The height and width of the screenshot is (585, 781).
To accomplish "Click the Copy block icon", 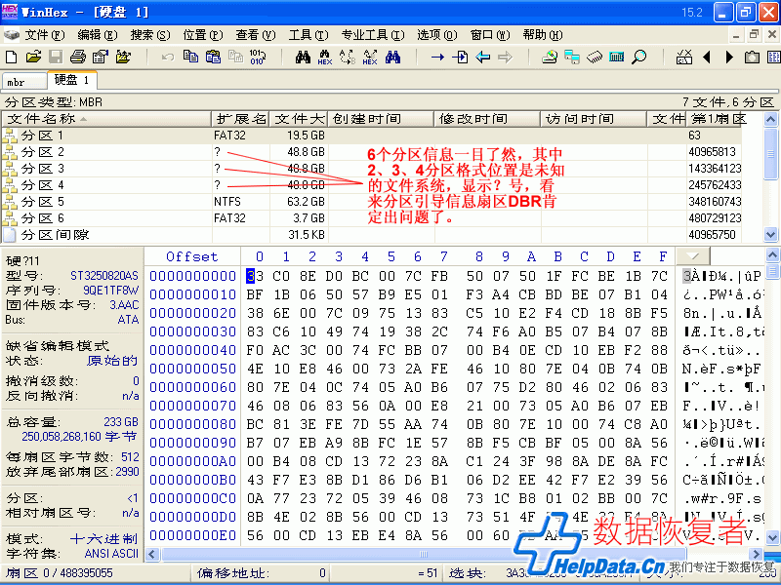I will pyautogui.click(x=190, y=57).
